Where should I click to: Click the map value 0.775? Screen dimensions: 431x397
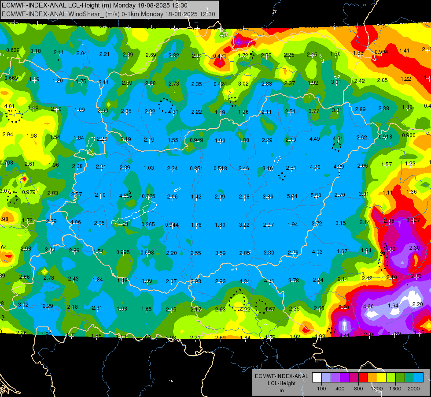point(148,196)
